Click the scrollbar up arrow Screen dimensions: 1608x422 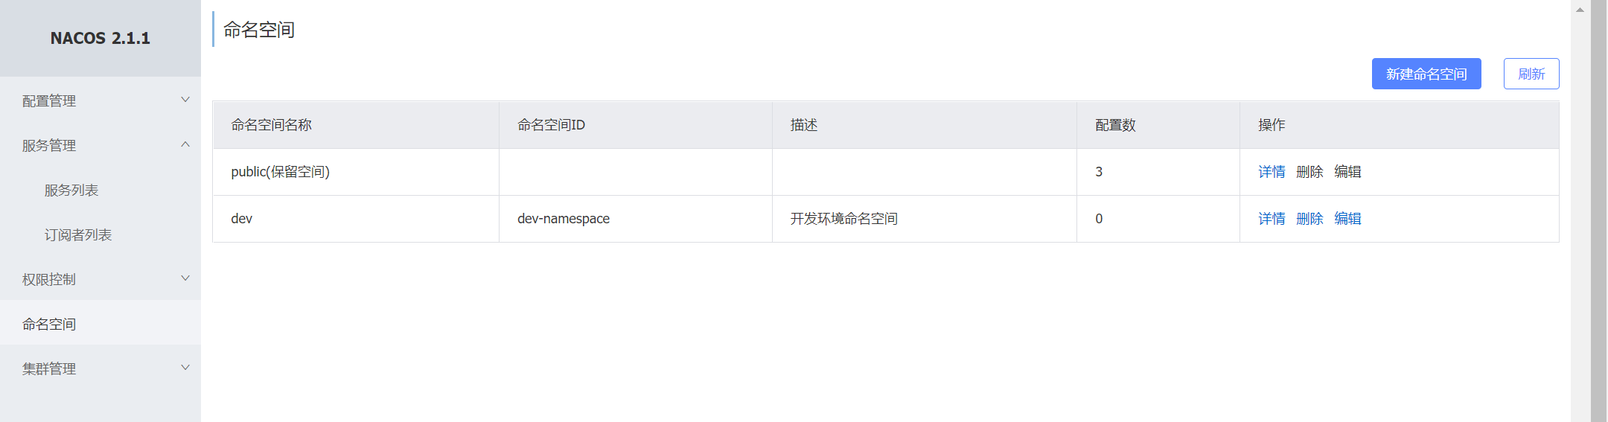[x=1580, y=10]
